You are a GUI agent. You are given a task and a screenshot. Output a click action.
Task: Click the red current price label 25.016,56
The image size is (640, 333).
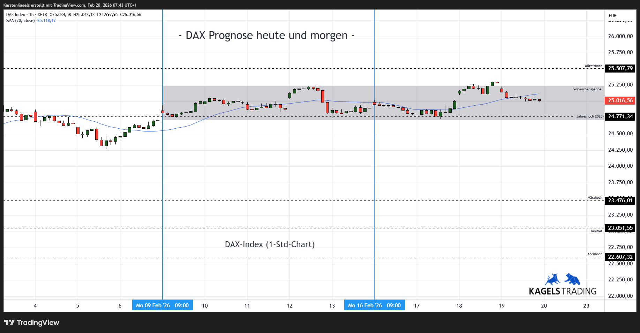[620, 100]
